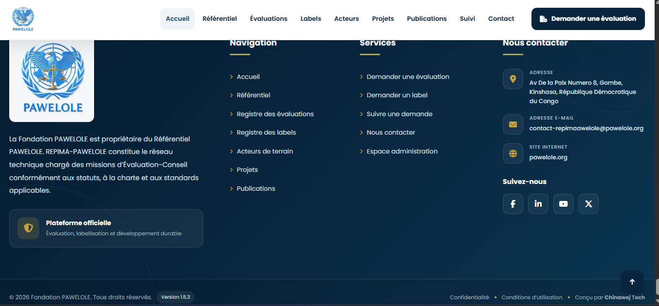Open the Facebook social icon

pyautogui.click(x=513, y=204)
